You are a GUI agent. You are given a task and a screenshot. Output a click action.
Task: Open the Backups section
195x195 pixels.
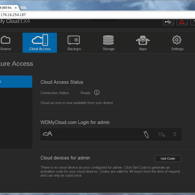click(74, 43)
